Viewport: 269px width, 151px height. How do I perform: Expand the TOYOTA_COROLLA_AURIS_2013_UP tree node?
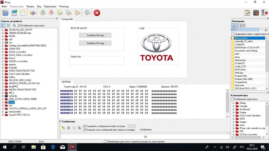click(3, 109)
